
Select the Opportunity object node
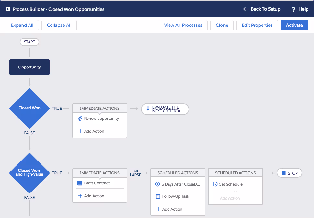29,67
